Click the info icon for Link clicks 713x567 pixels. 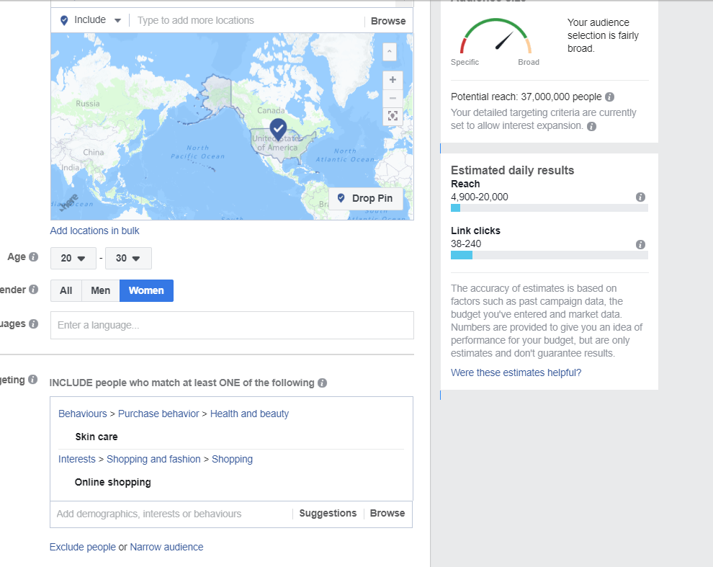640,244
